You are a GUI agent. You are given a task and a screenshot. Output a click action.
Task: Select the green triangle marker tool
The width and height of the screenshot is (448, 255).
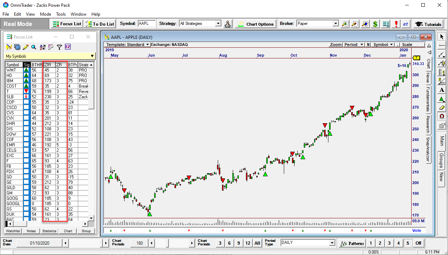tap(442, 99)
